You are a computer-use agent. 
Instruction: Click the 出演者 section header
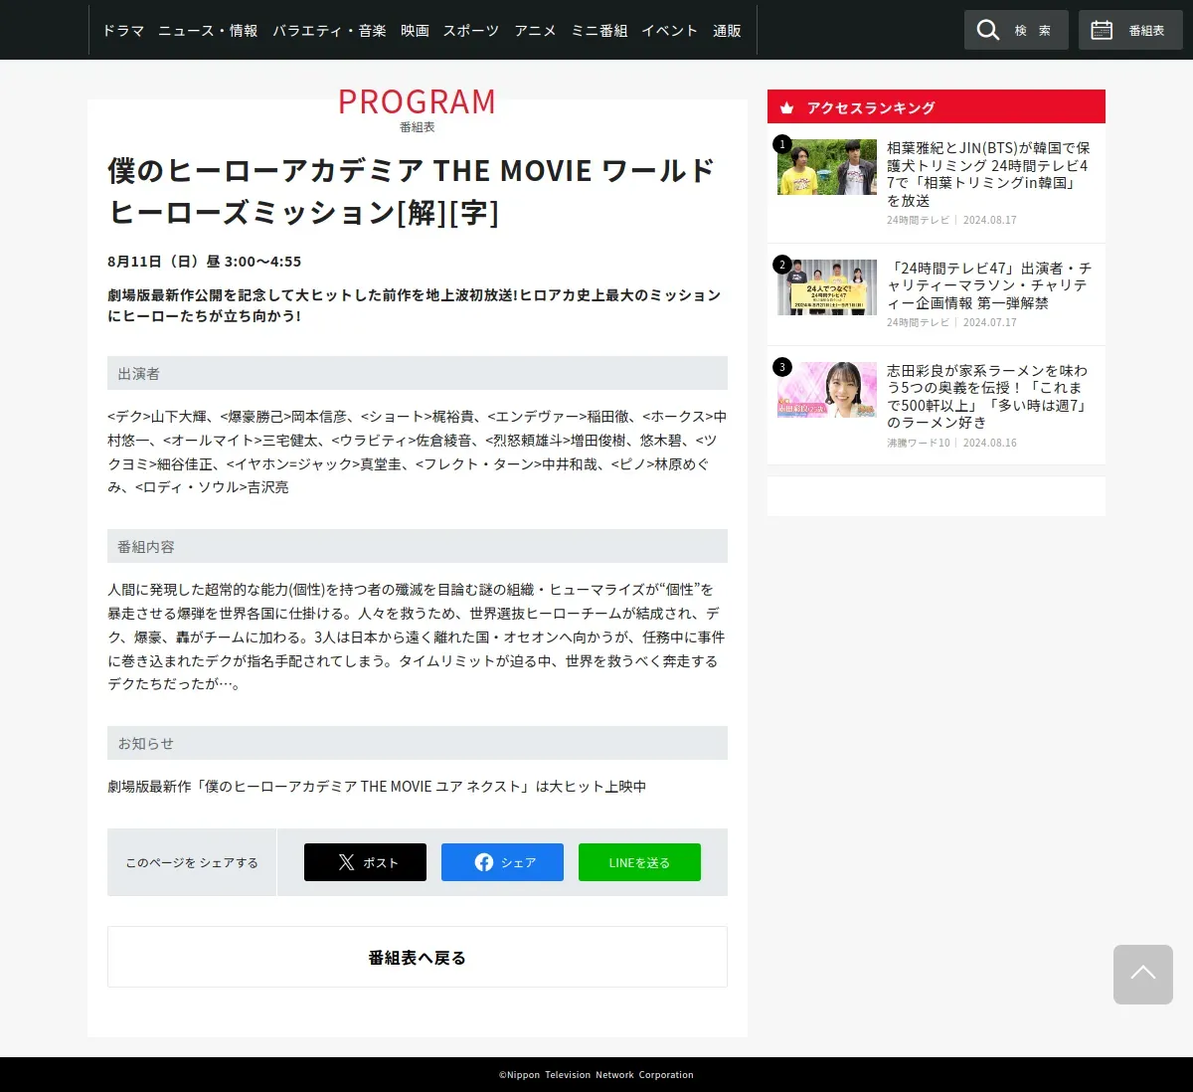tap(418, 373)
